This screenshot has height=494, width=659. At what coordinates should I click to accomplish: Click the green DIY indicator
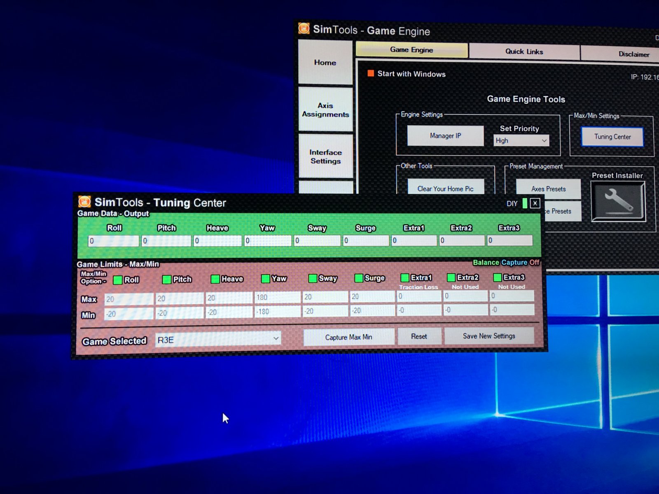525,203
